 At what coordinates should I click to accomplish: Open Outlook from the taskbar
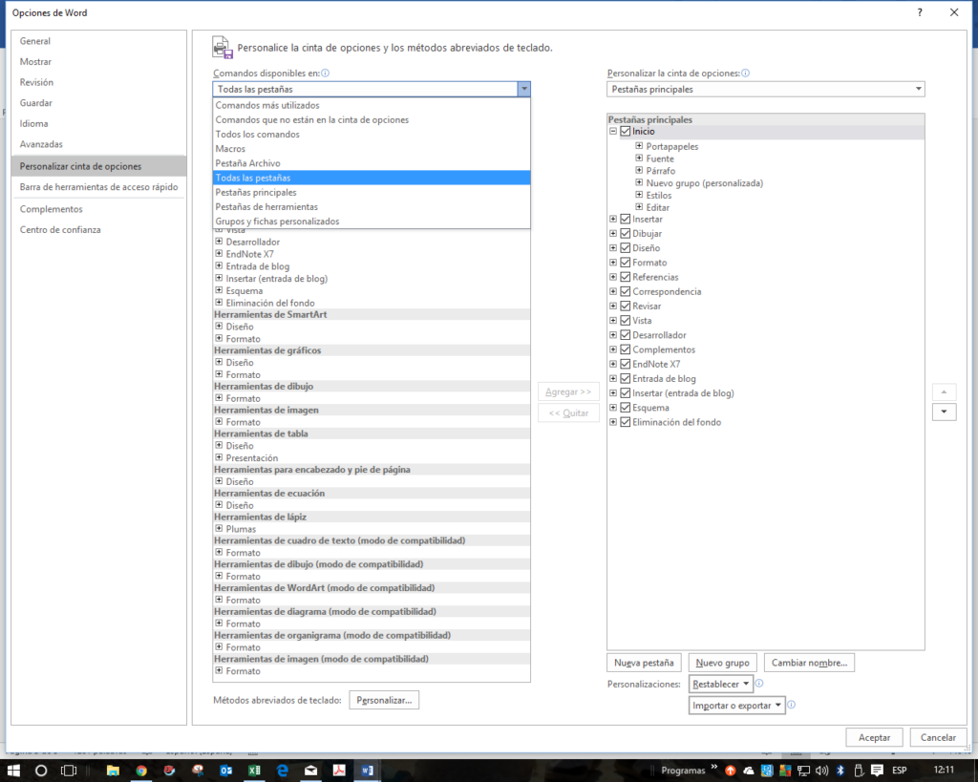pos(225,770)
